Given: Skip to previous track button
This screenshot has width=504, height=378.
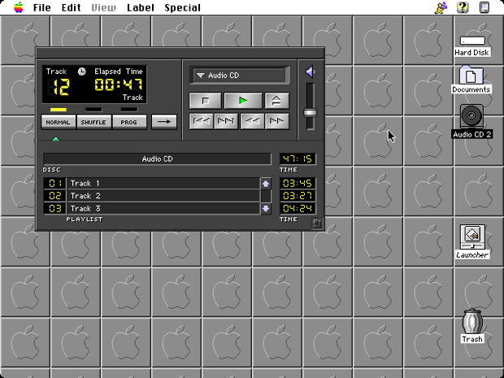Looking at the screenshot, I should click(x=202, y=121).
